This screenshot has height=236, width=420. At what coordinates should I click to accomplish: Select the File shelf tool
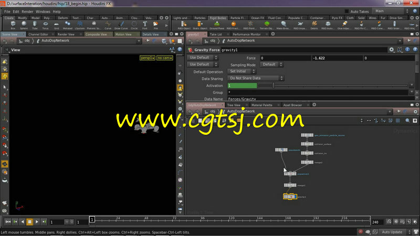point(155,25)
